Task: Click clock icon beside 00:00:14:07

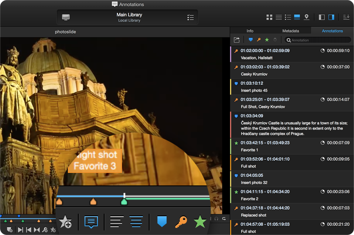Action: click(323, 100)
